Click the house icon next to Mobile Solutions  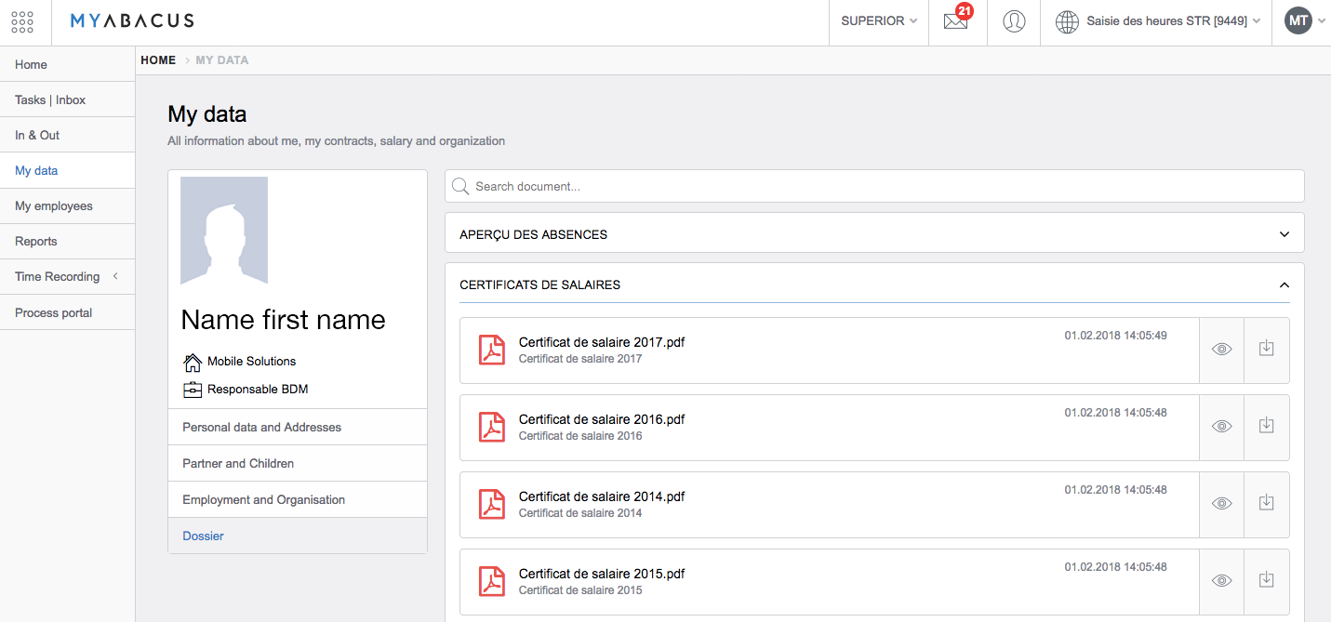[193, 362]
